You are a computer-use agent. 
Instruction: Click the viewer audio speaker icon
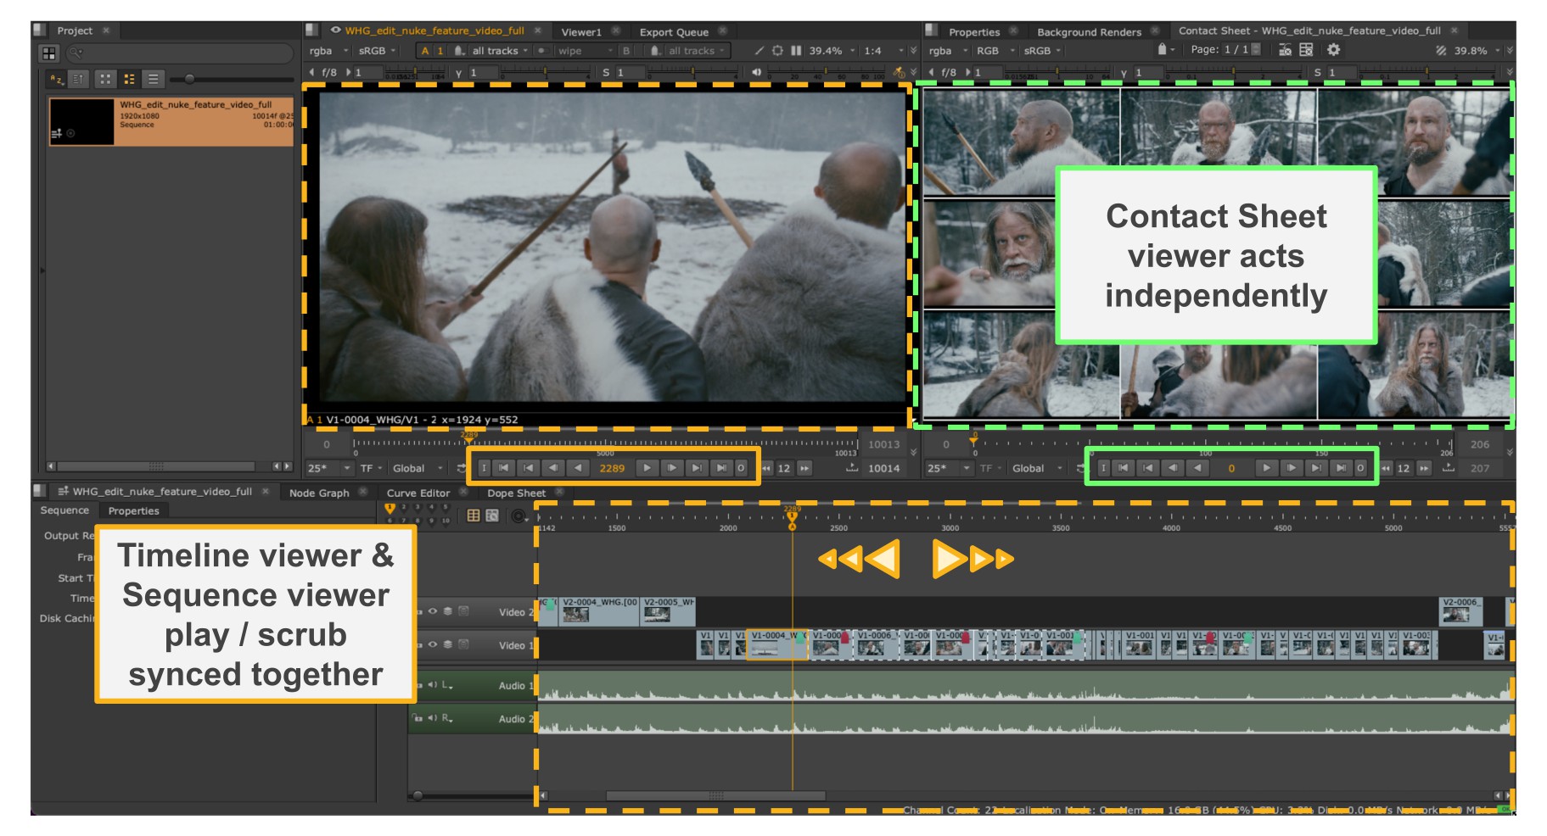756,73
